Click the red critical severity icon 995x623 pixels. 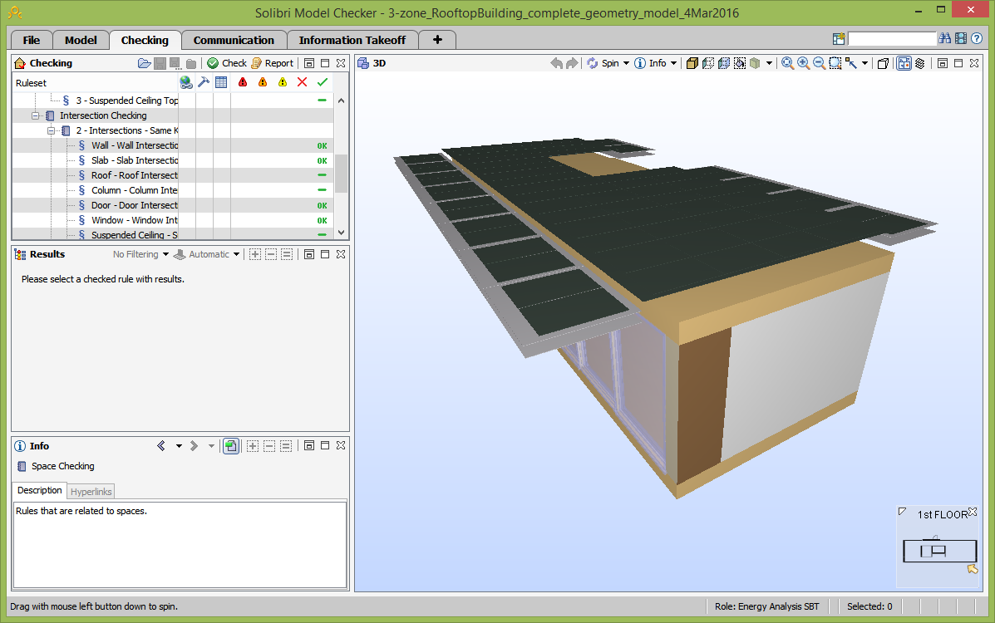point(243,82)
